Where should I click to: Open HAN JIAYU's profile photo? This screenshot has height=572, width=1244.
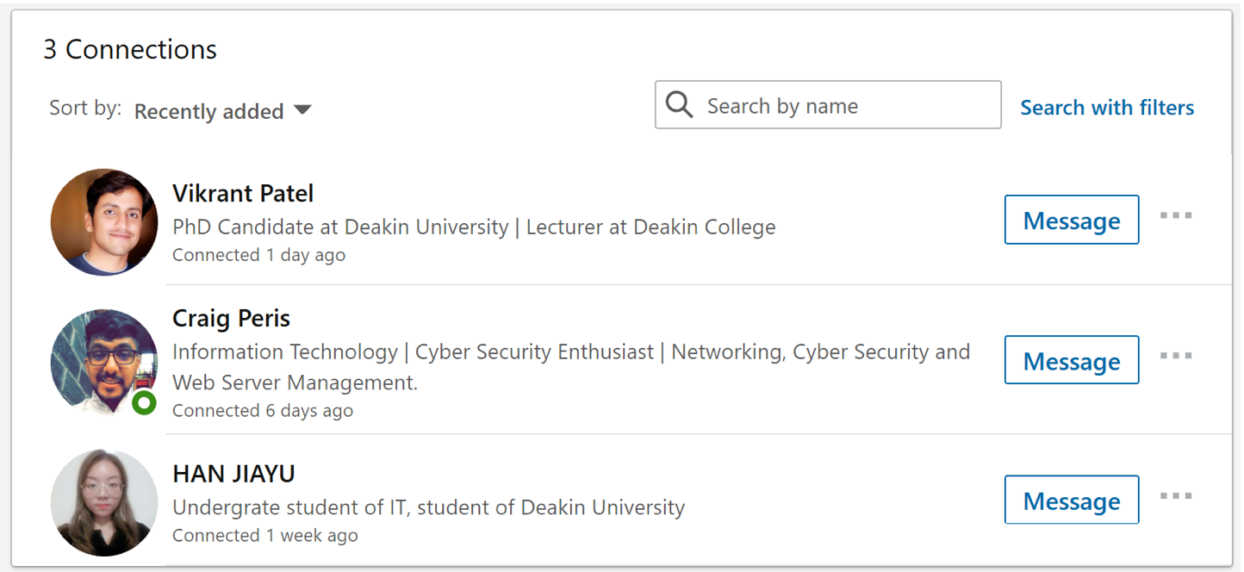point(104,502)
